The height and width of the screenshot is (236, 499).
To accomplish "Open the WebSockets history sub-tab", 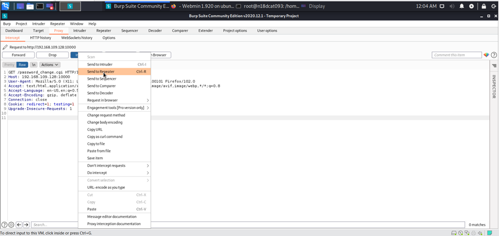I will pyautogui.click(x=77, y=38).
